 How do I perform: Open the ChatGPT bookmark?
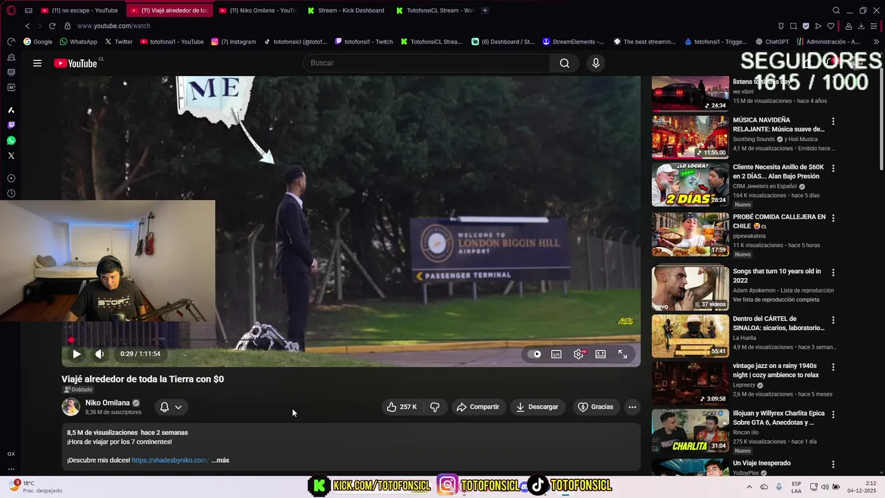point(772,41)
